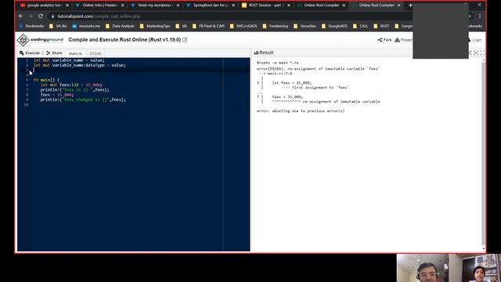501x282 pixels.
Task: Open the FB Pixel & CAPI bookmark folder
Action: coord(209,26)
